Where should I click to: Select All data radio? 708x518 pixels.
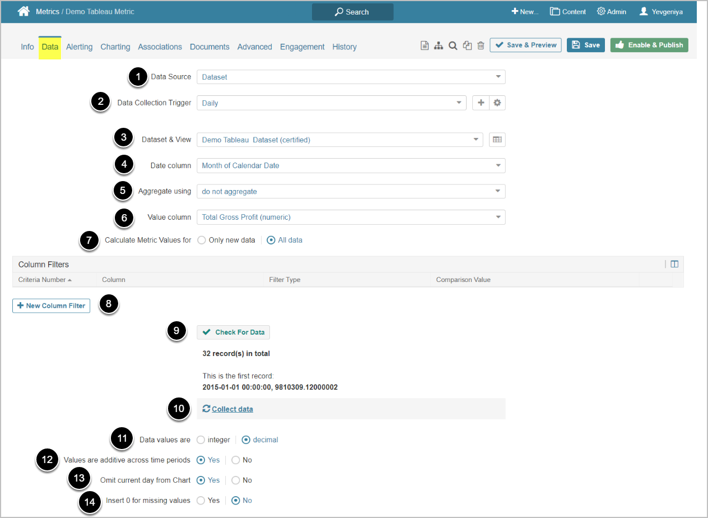(x=271, y=240)
